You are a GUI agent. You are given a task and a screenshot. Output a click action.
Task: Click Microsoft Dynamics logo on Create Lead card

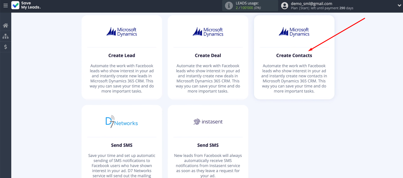coord(122,32)
